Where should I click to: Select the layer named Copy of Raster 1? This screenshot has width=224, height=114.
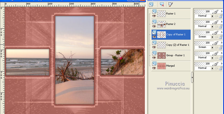tap(176, 35)
